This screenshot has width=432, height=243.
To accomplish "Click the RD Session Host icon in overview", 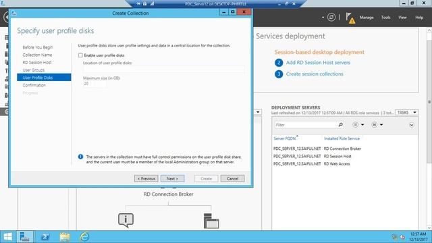I will 211,221.
